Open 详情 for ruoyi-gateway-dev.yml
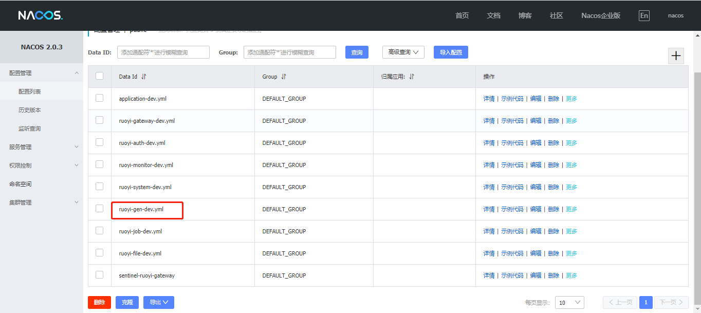 click(x=489, y=121)
